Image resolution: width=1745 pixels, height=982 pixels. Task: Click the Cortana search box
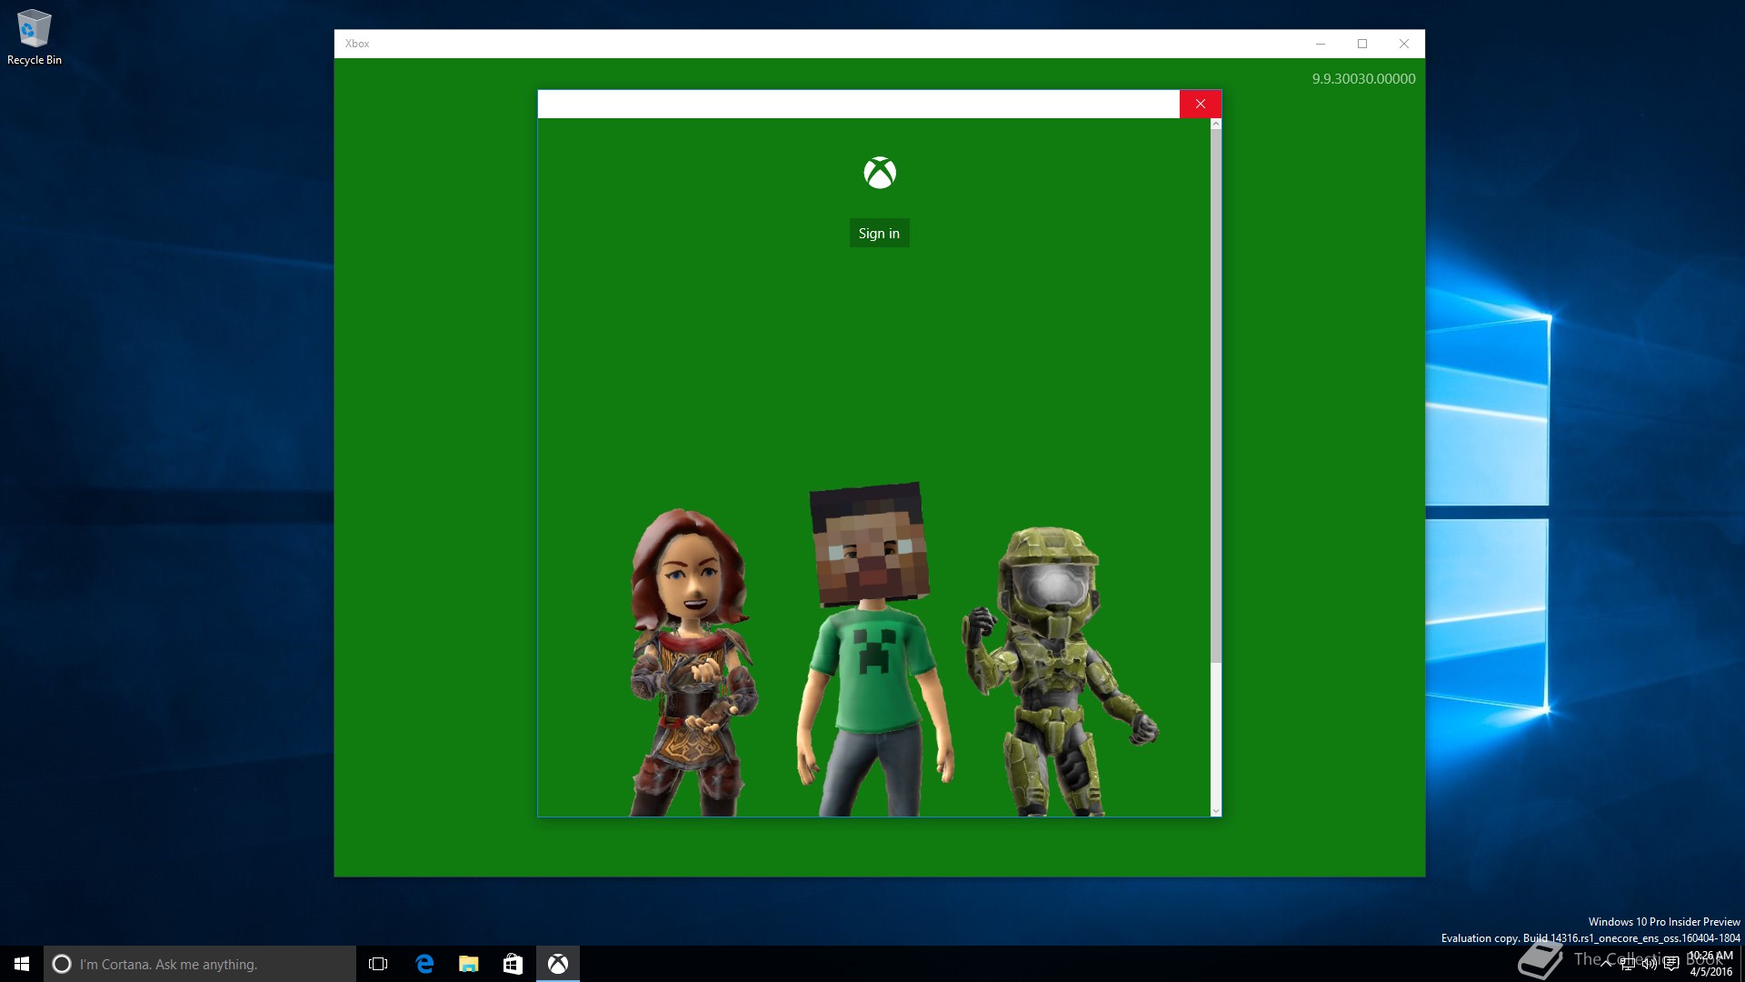coord(200,964)
